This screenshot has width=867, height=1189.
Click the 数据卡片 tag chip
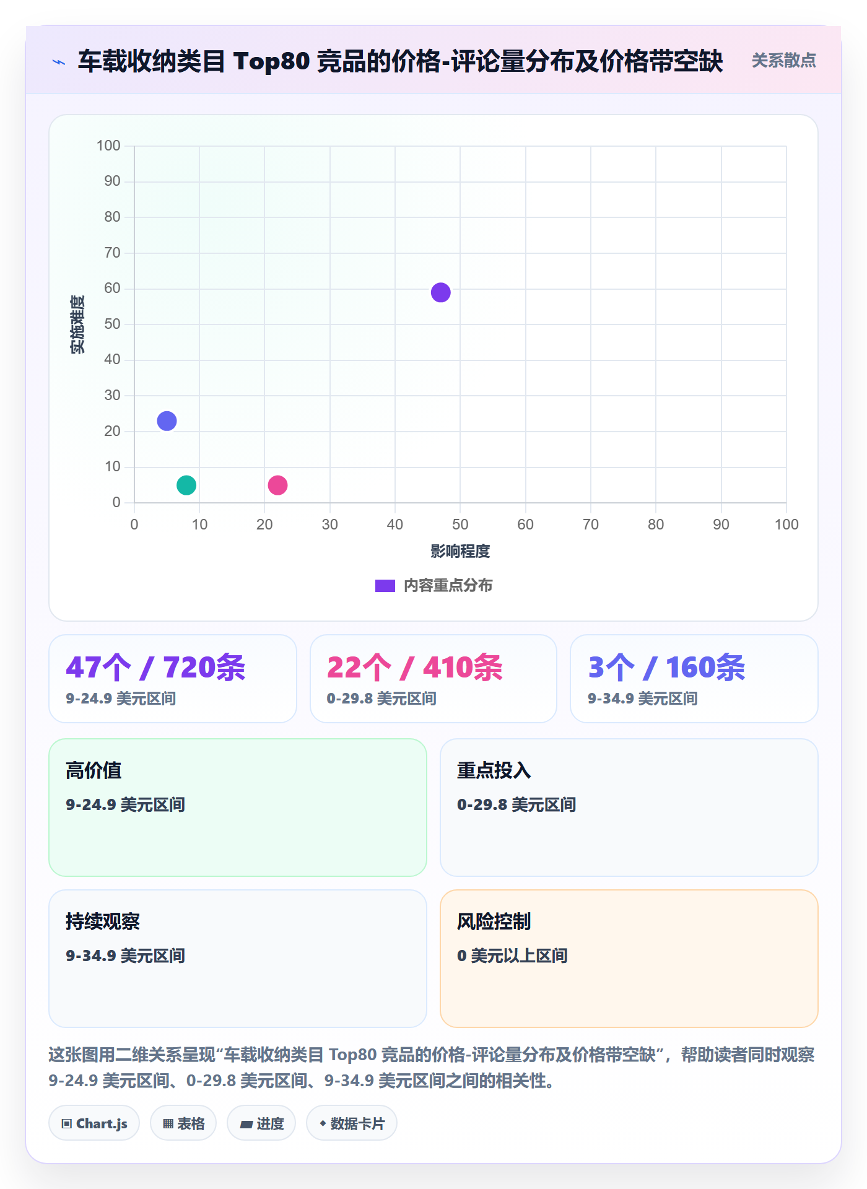click(x=352, y=1123)
